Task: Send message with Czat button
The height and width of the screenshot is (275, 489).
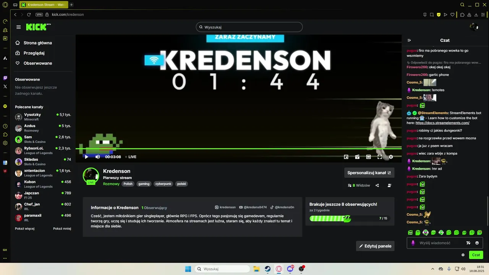Action: coord(476,255)
